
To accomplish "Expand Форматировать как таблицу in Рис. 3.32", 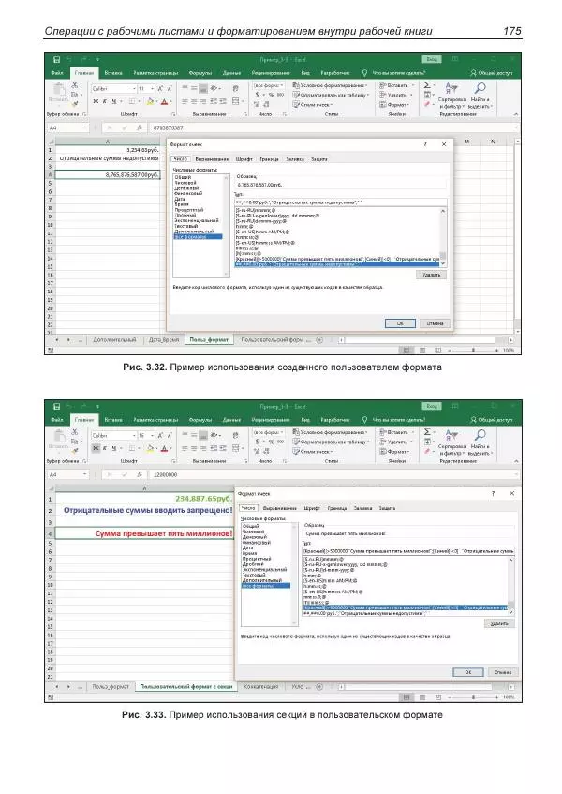I will pyautogui.click(x=332, y=95).
